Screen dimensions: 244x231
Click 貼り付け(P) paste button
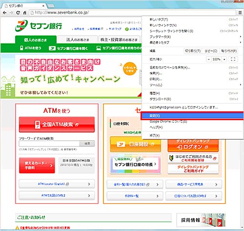pyautogui.click(x=229, y=51)
